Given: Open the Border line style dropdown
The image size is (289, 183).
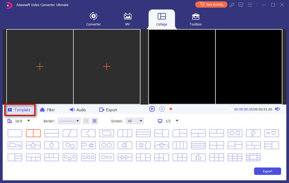Looking at the screenshot, I should pos(69,121).
